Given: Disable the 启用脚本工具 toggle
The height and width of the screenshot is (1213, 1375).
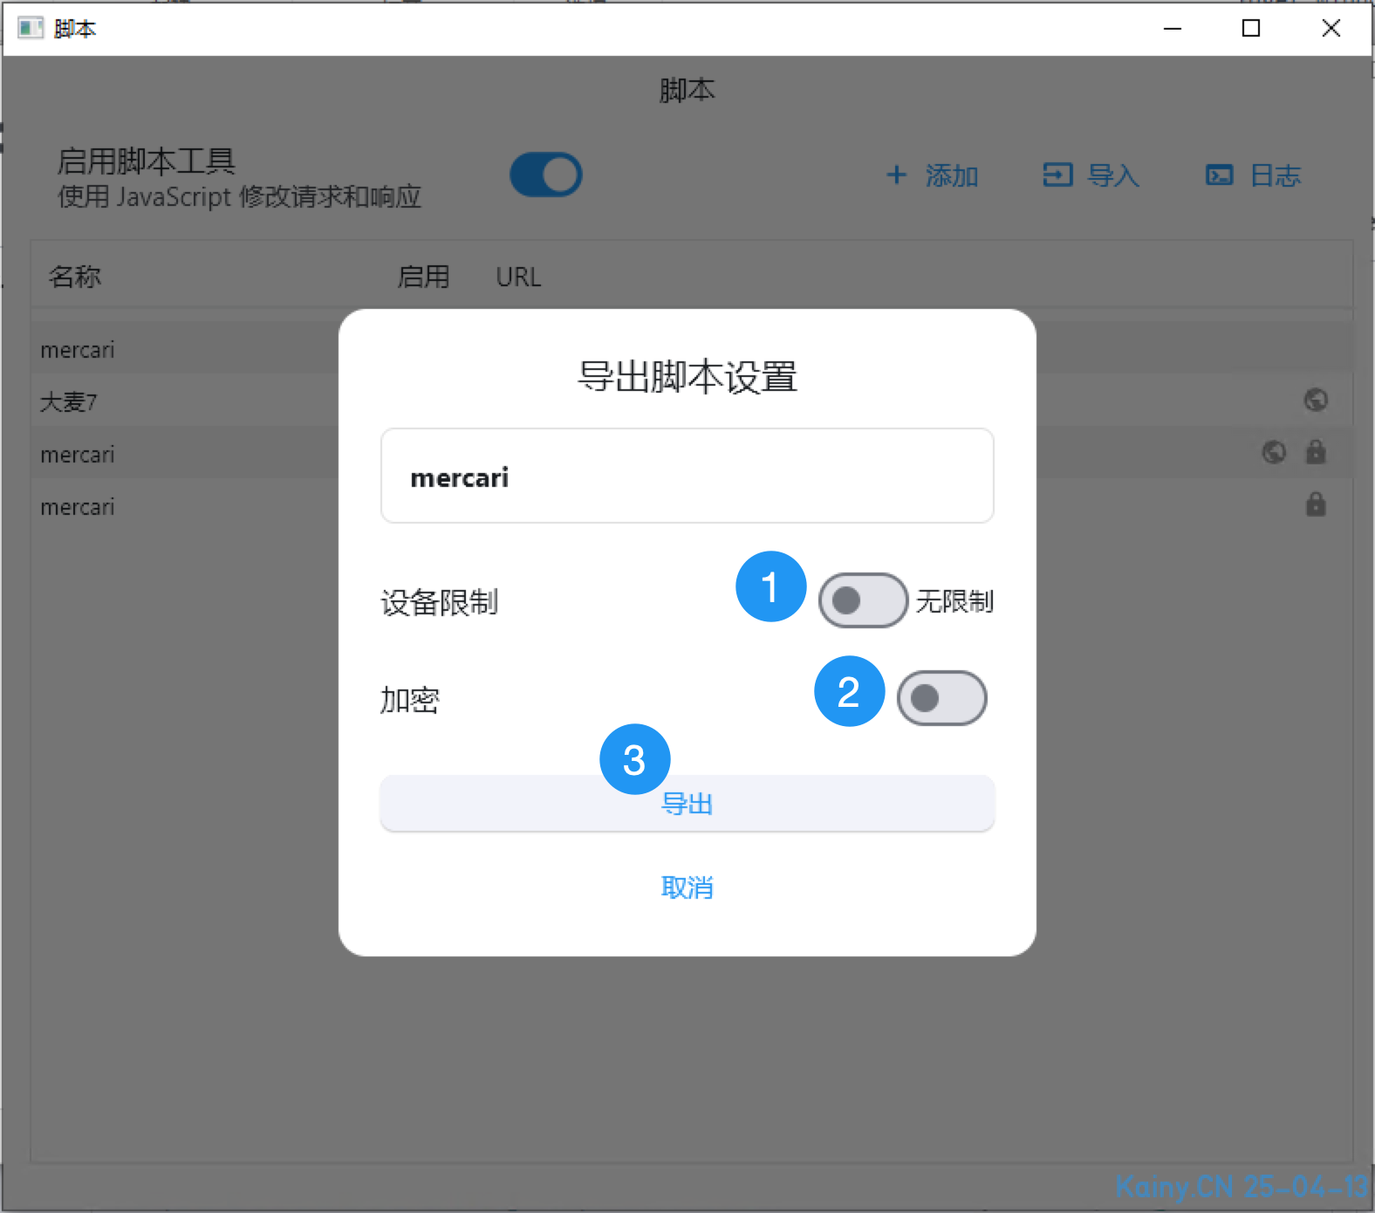Looking at the screenshot, I should point(546,175).
